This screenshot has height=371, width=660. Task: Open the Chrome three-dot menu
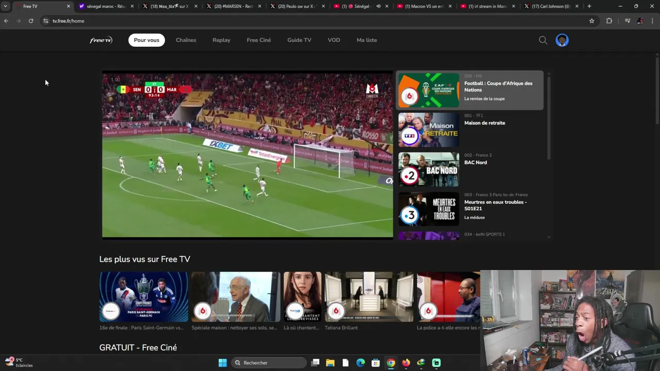653,21
